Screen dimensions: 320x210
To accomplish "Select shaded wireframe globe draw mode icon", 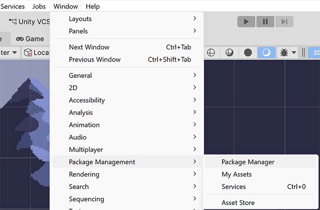I will click(229, 53).
